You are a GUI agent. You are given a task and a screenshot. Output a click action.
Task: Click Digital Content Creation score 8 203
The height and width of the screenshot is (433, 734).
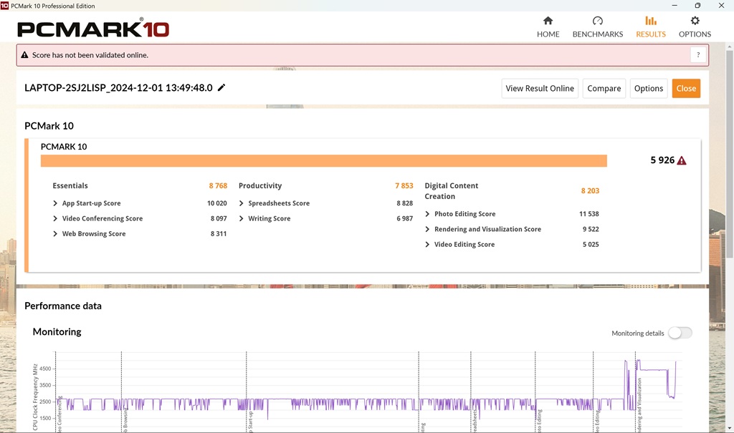click(590, 191)
